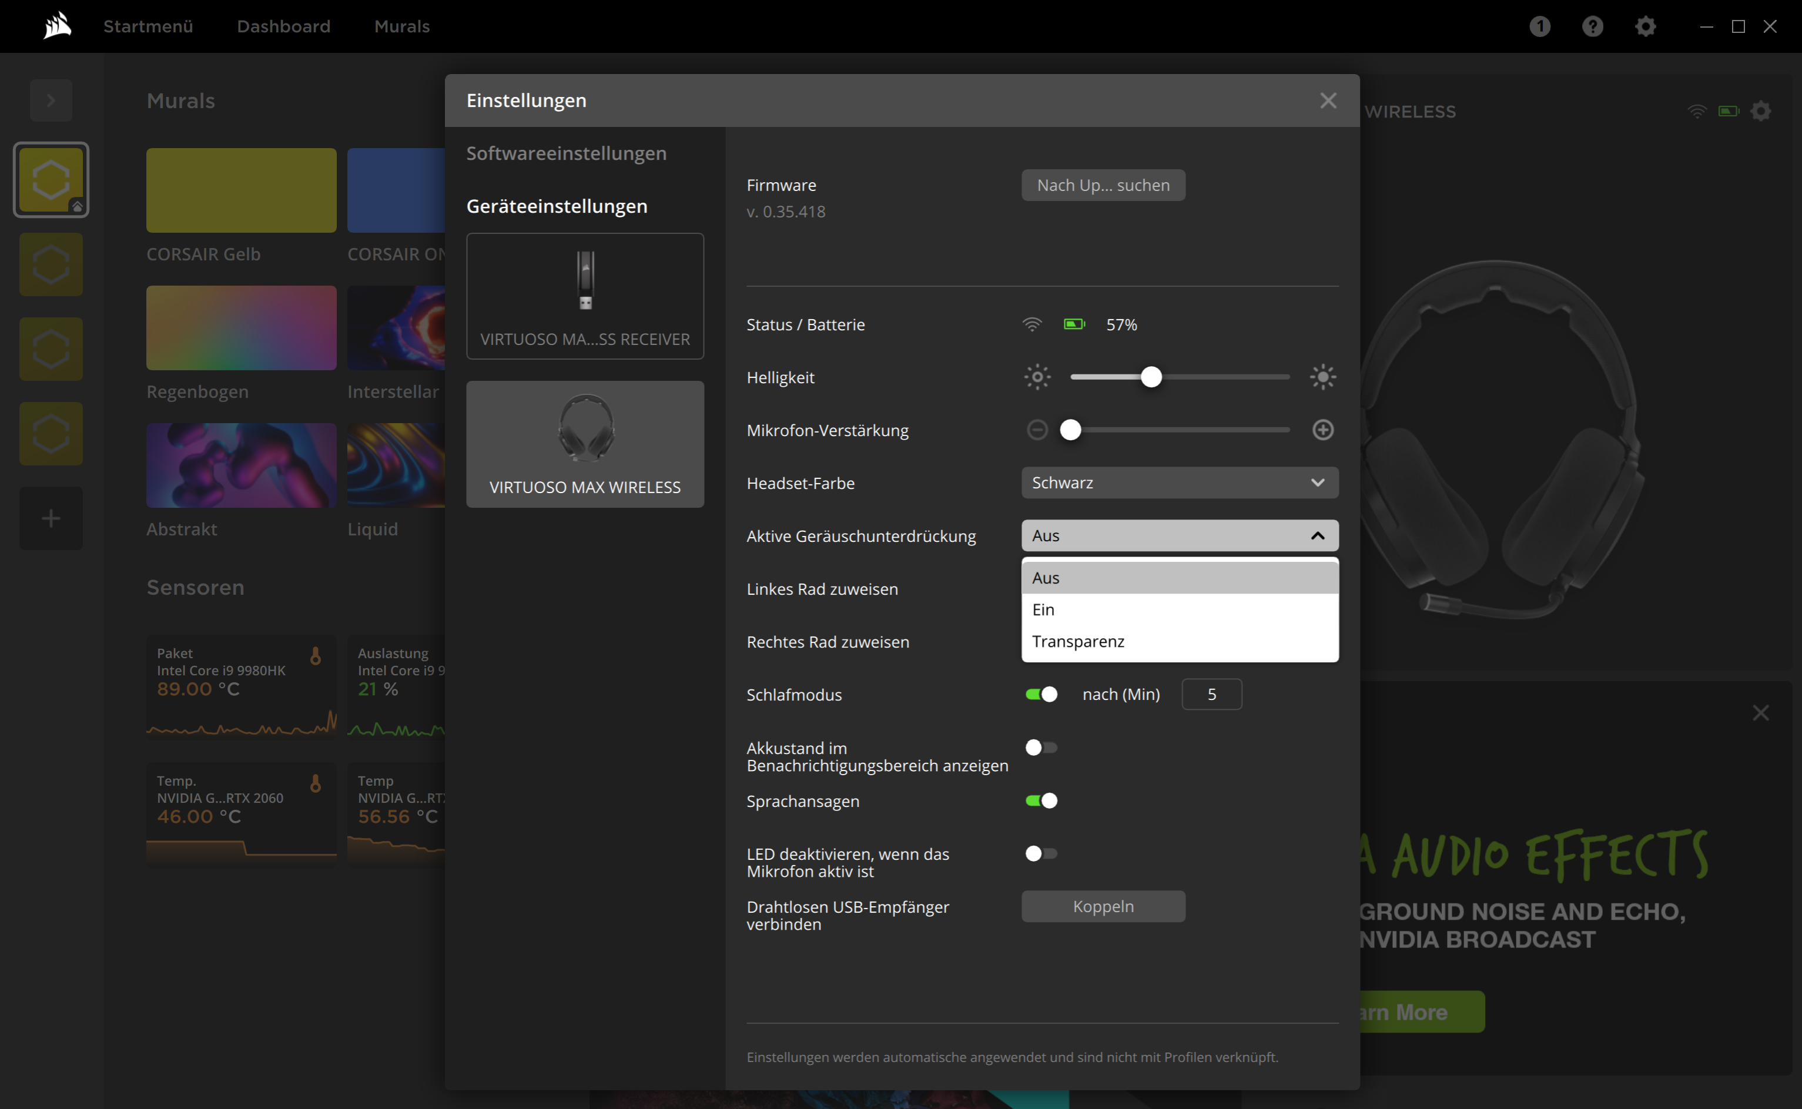Select the Regenbogen mural thumbnail
This screenshot has height=1109, width=1802.
[242, 328]
